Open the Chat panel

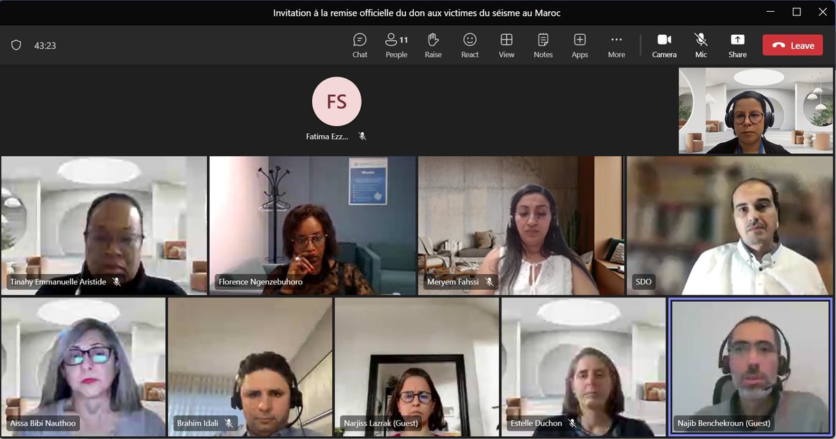point(359,45)
